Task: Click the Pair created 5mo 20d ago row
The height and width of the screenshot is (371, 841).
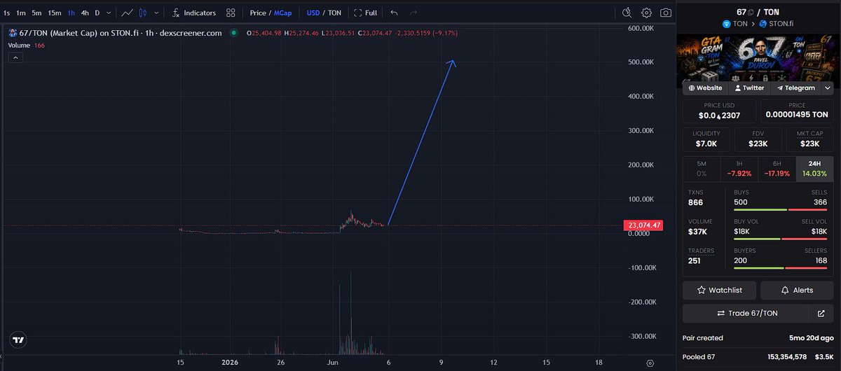Action: click(x=758, y=337)
